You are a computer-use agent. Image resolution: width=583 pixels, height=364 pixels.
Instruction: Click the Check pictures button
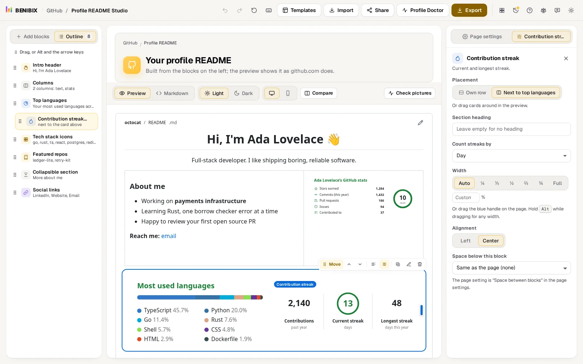point(410,93)
